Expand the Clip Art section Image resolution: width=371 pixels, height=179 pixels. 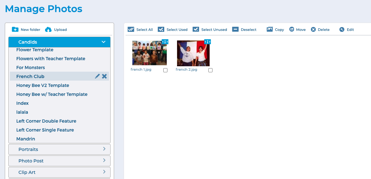[x=104, y=172]
